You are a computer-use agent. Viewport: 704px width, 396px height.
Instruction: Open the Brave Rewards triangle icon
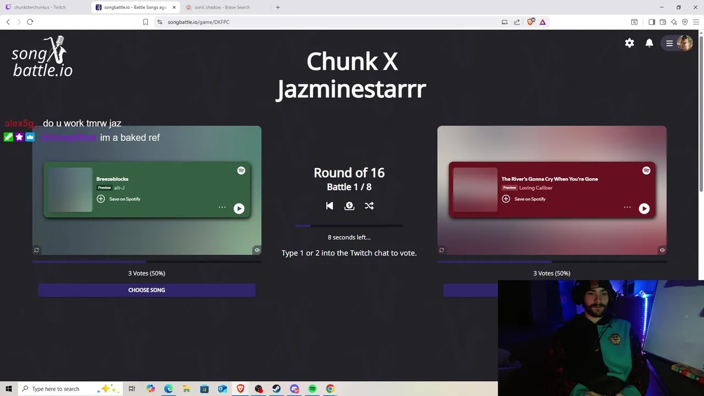(x=542, y=22)
